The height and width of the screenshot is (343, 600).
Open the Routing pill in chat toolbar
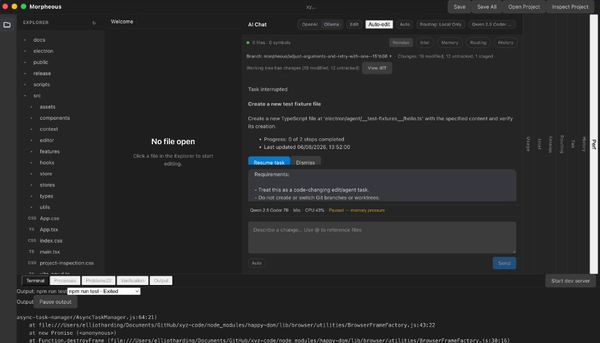478,42
